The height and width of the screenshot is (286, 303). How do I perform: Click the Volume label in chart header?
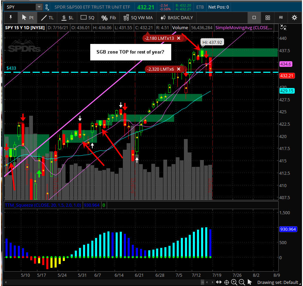click(x=180, y=28)
